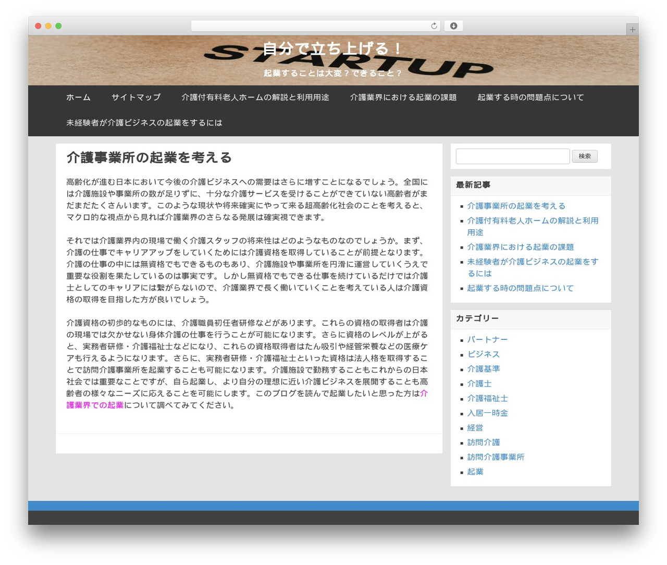Click the tagline 起業することは大変？できること？
The image size is (667, 565).
click(x=333, y=73)
